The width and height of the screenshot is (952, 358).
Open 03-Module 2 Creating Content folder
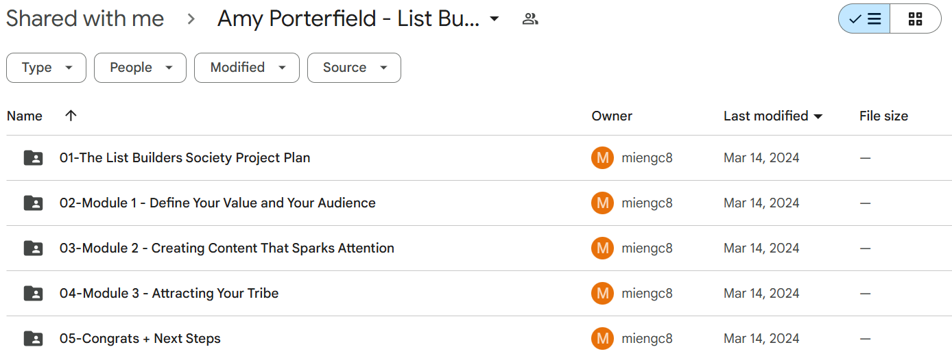coord(227,248)
